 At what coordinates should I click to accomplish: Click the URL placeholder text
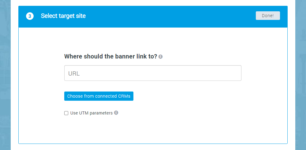pyautogui.click(x=74, y=73)
